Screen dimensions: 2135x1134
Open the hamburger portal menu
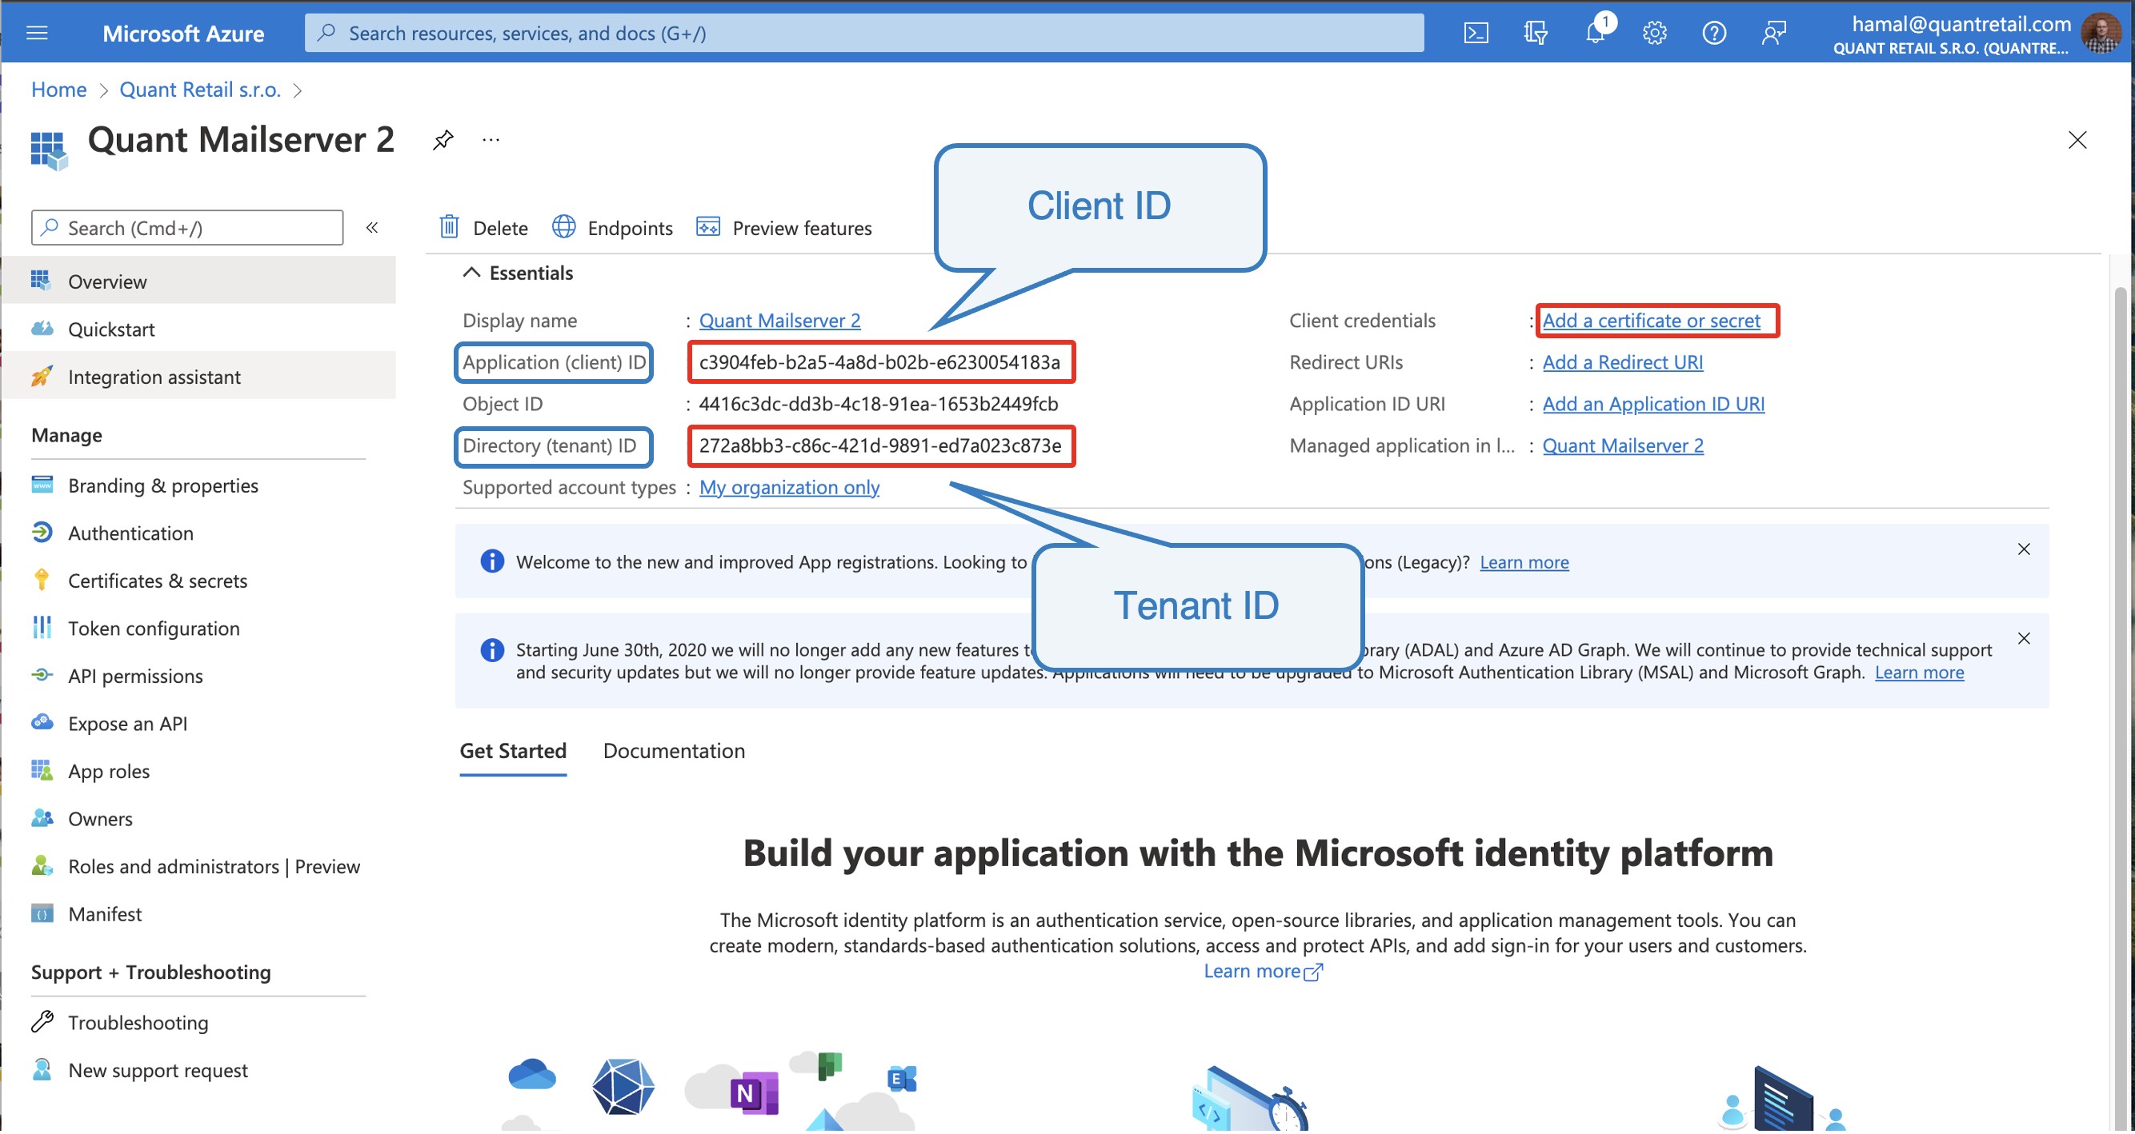pyautogui.click(x=38, y=33)
